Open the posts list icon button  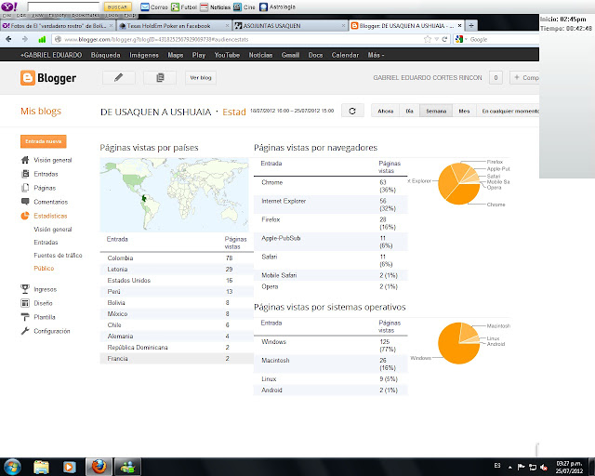(160, 77)
